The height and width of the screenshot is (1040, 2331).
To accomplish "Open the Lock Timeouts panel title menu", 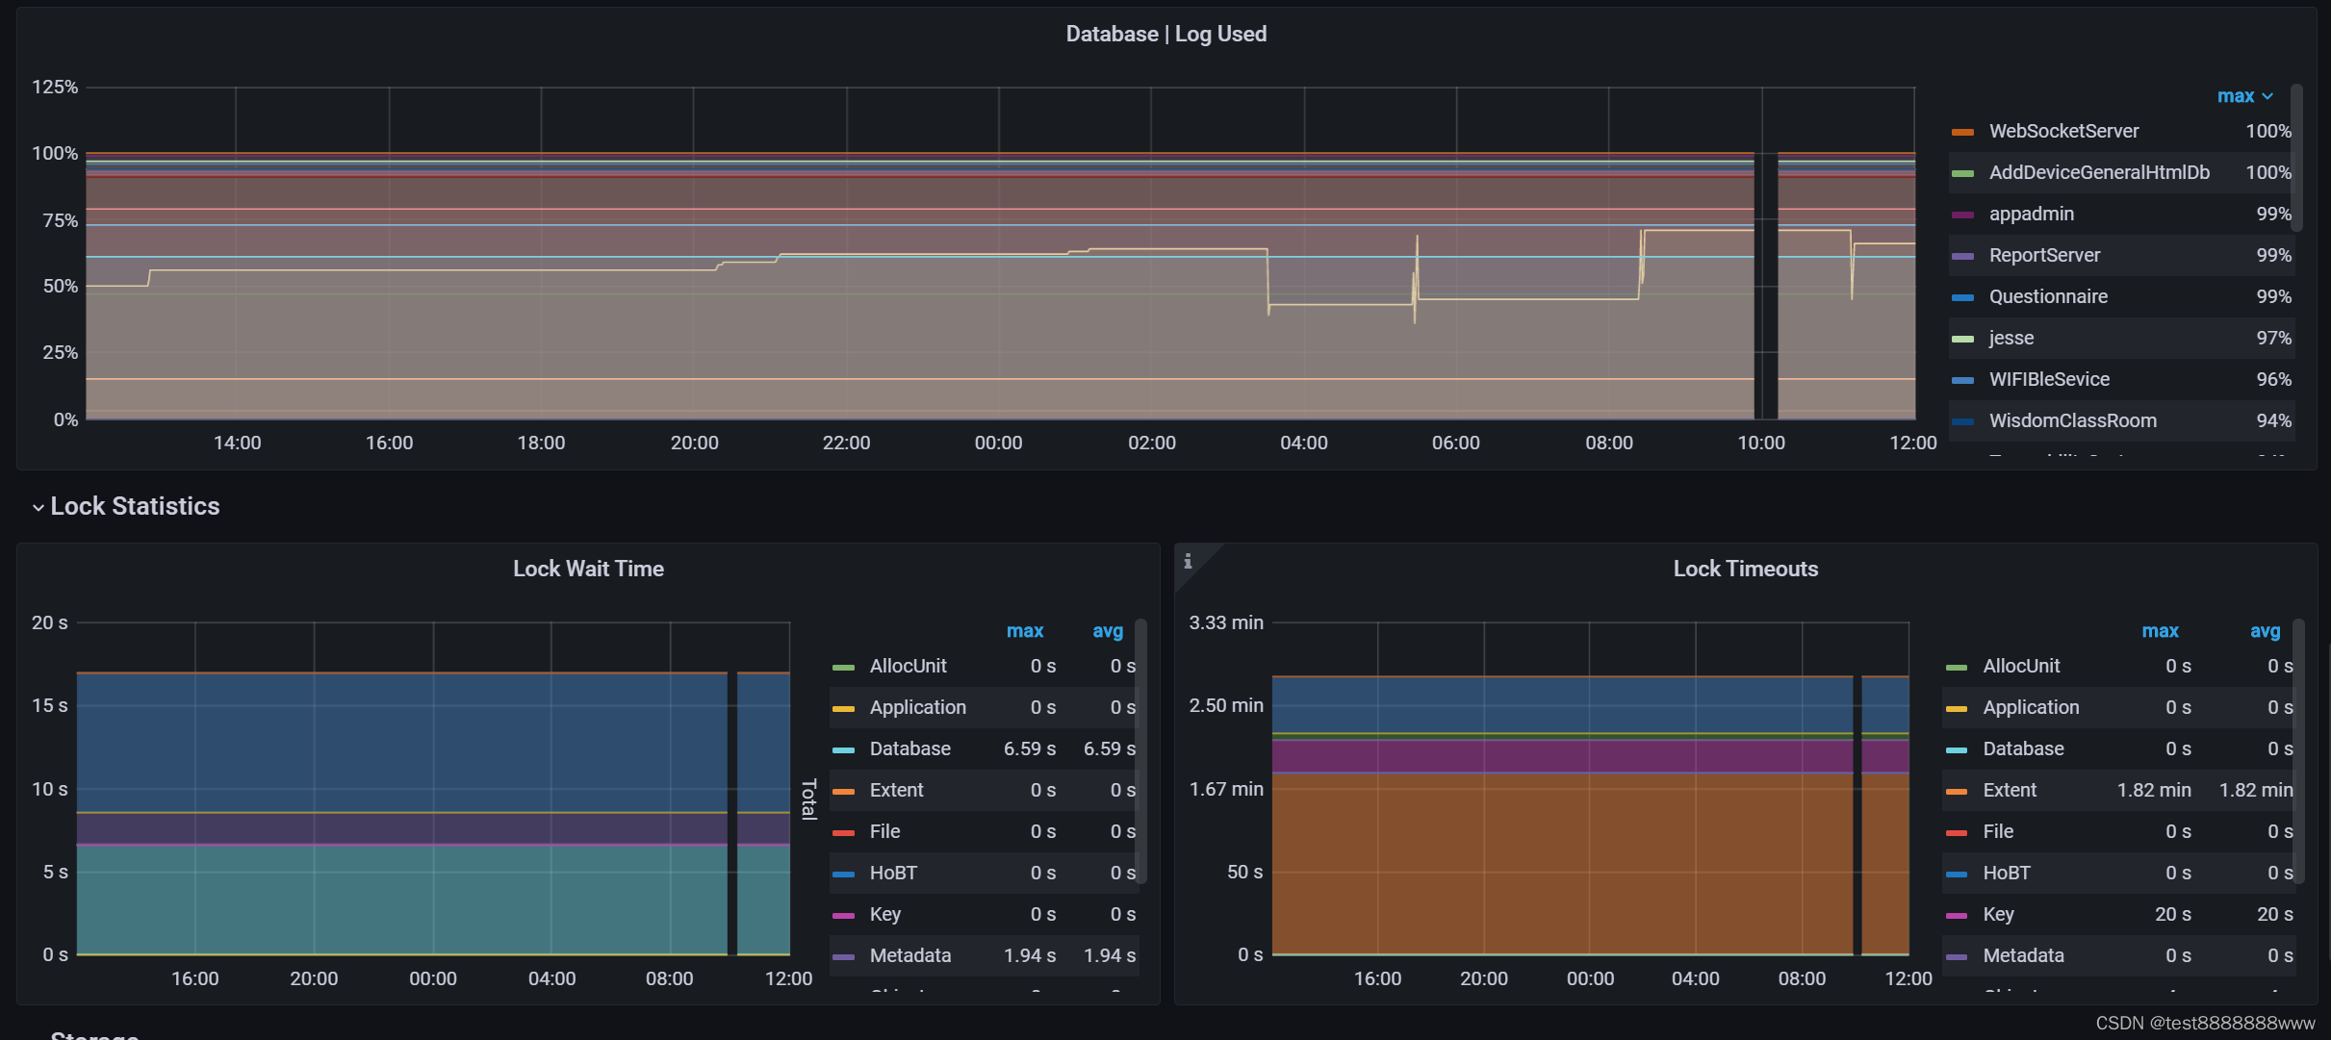I will 1745,569.
